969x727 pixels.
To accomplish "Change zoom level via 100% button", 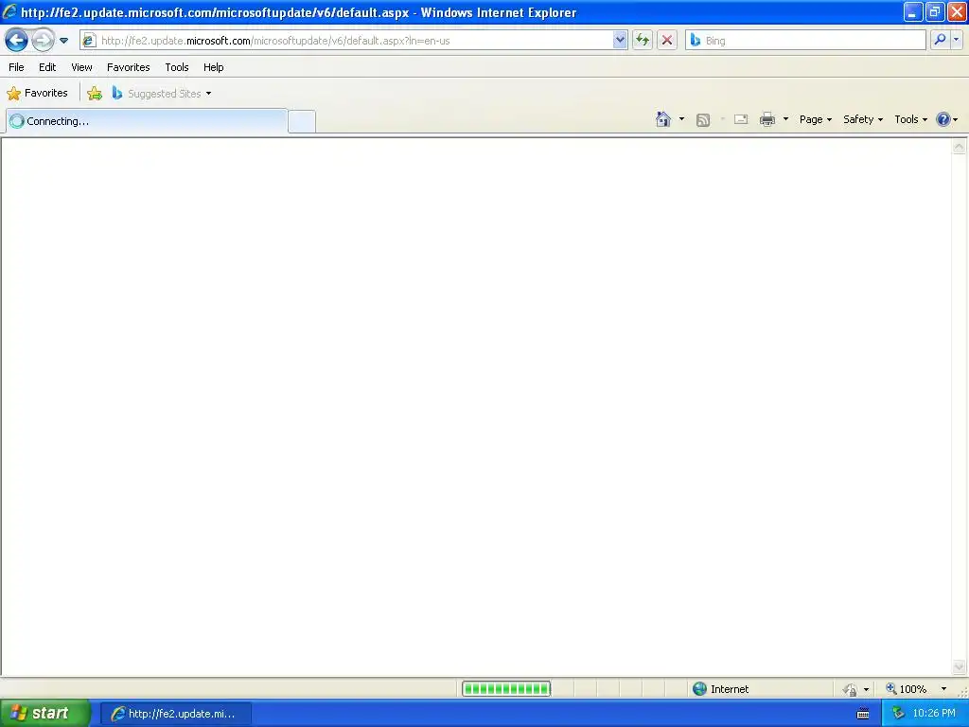I will point(906,689).
